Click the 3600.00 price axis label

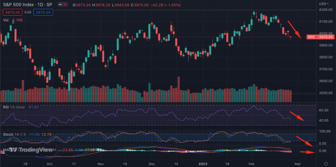326,81
